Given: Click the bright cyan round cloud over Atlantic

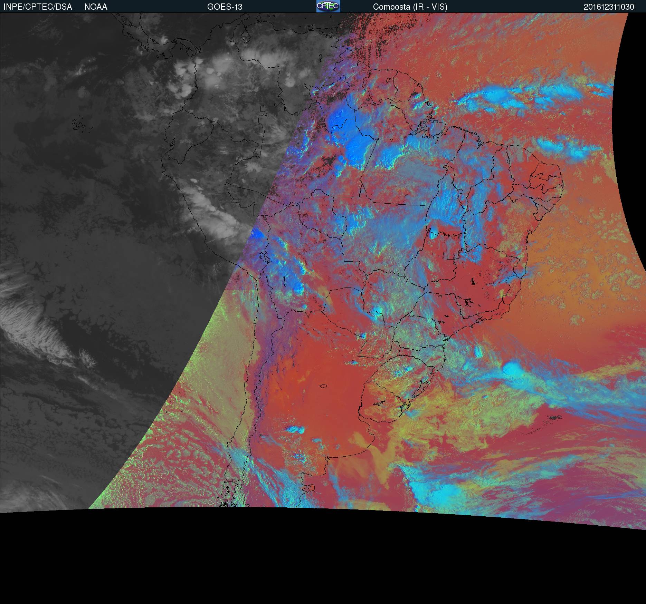Looking at the screenshot, I should [x=511, y=368].
